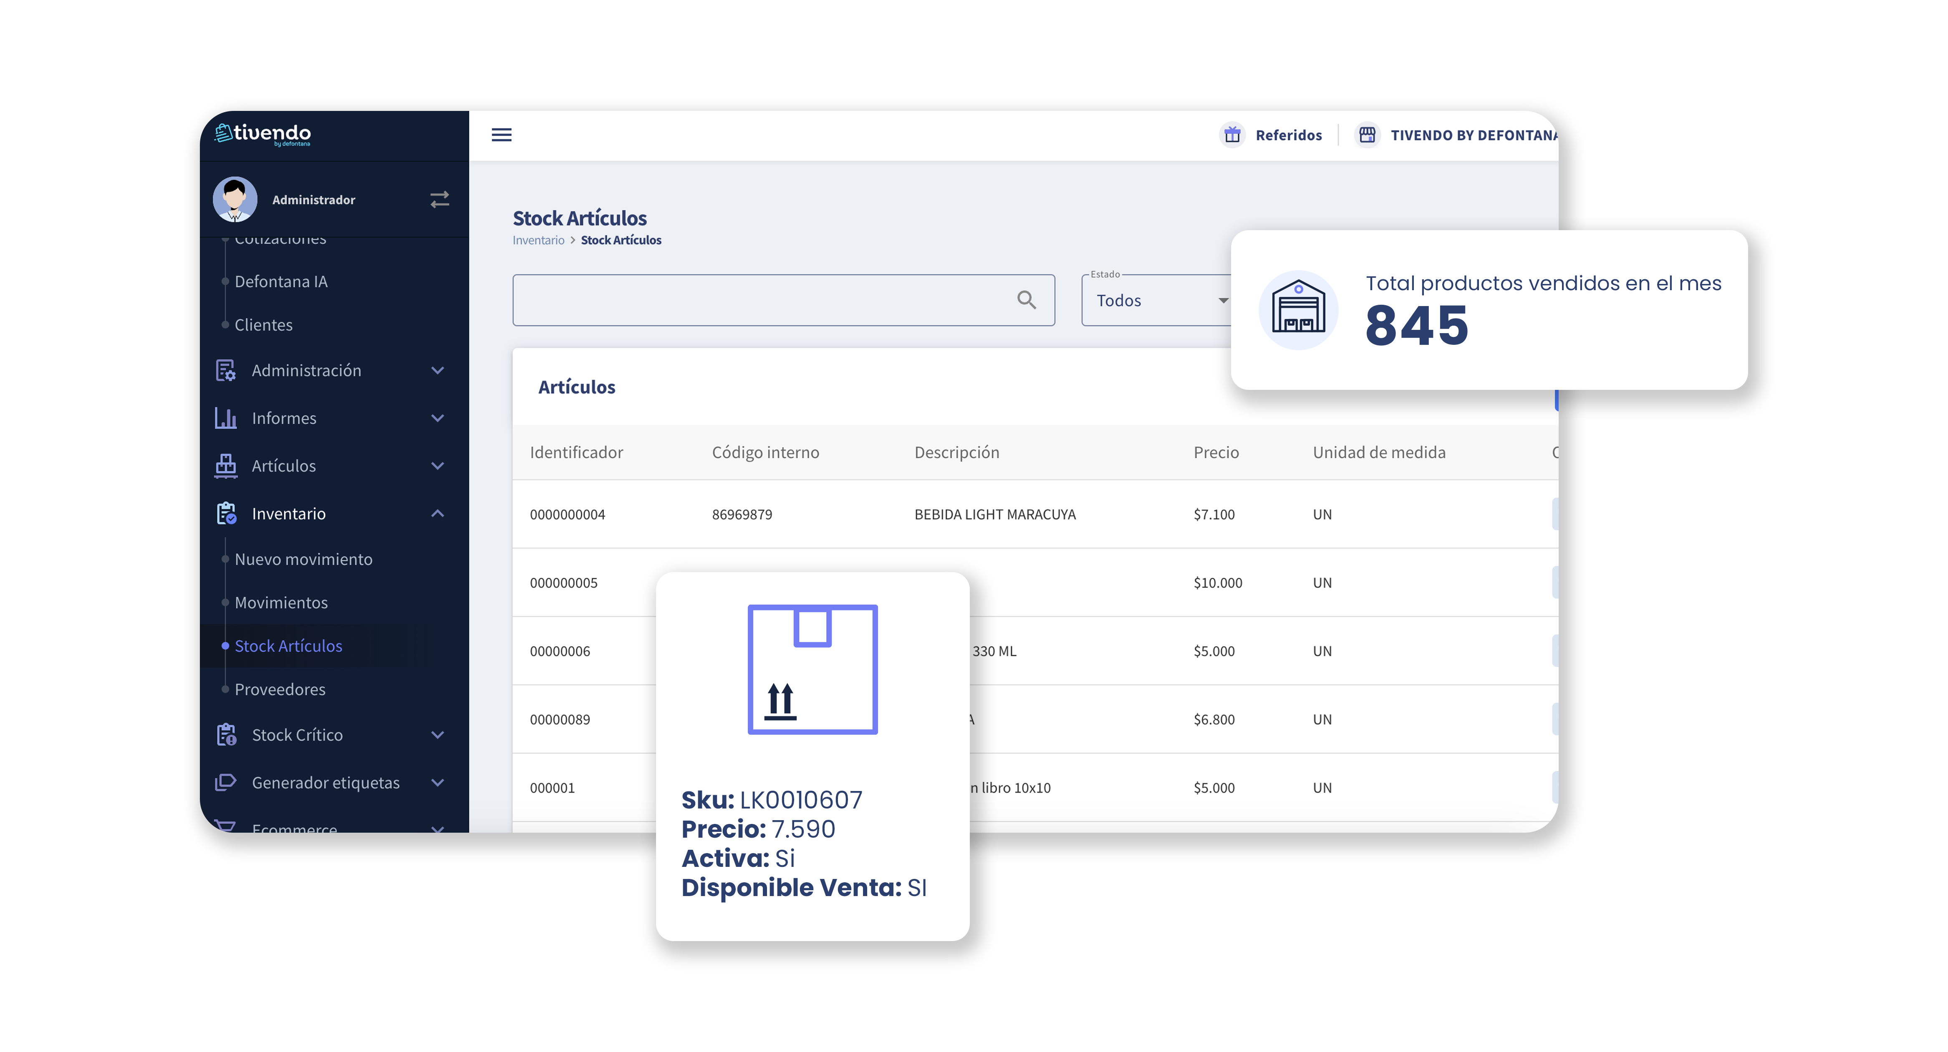Click identifier 0000000004 cell
This screenshot has height=1052, width=1948.
pyautogui.click(x=567, y=515)
